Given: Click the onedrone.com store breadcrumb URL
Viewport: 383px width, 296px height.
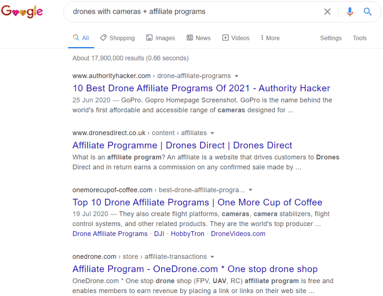Looking at the screenshot, I should pos(140,257).
